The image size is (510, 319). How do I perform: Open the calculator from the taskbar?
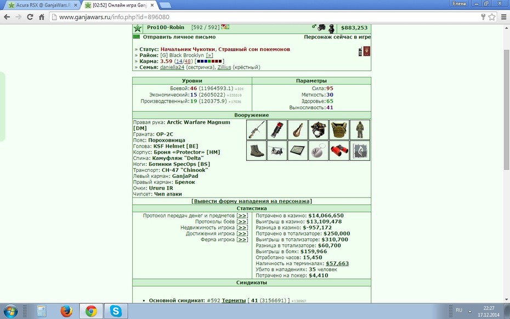point(42,311)
